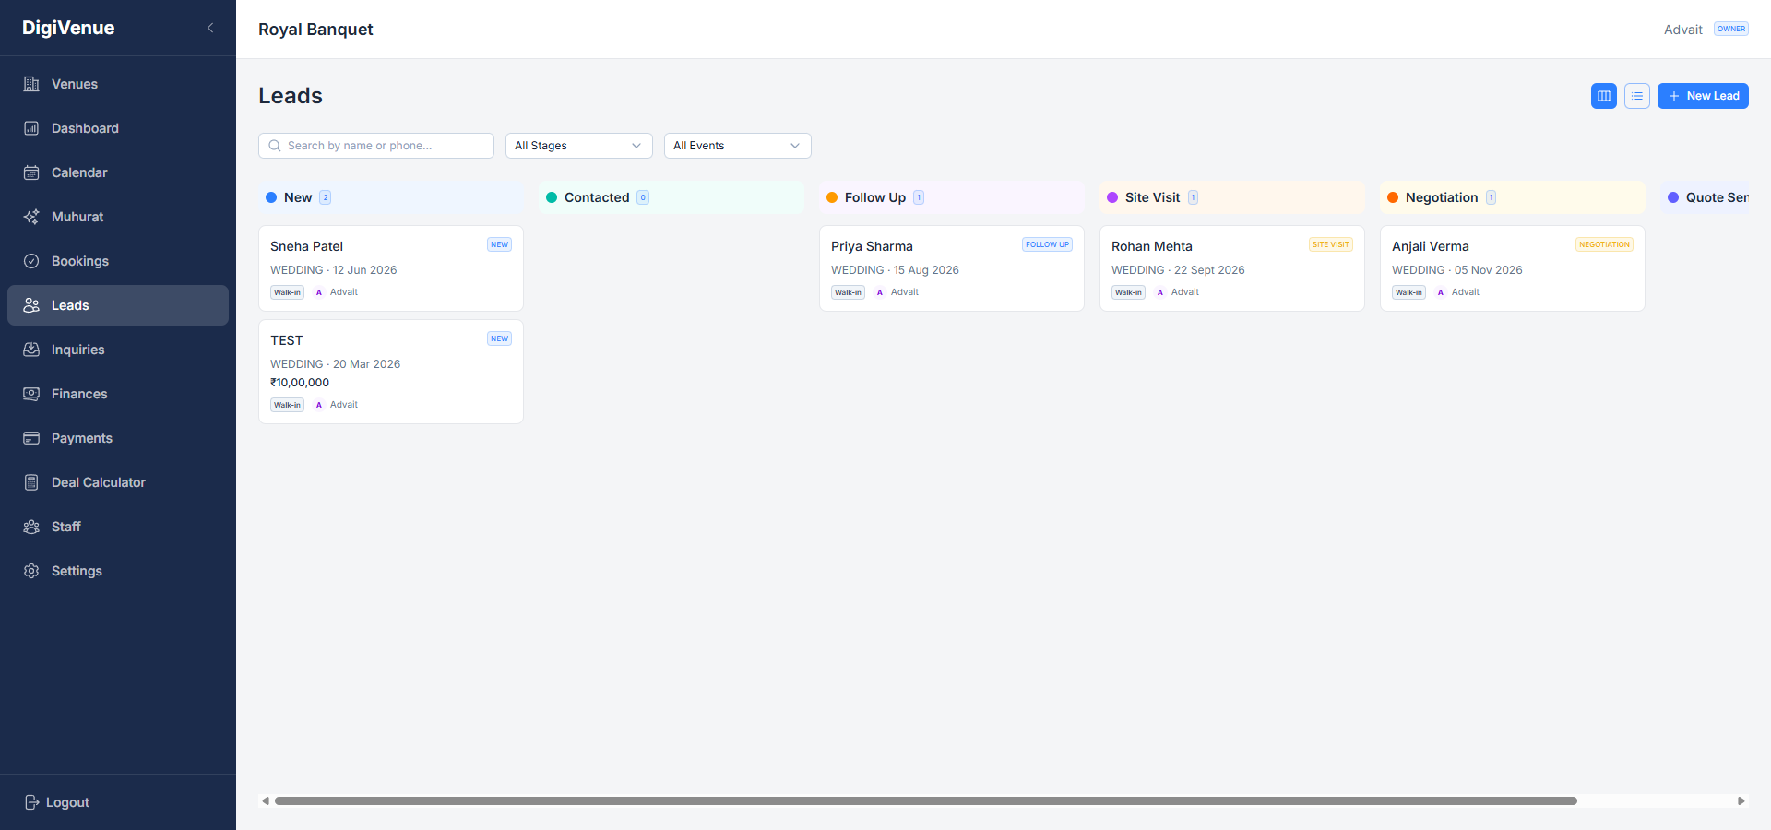Click the Bookings checkmark icon
Screen dimensions: 1771x830
pos(31,261)
